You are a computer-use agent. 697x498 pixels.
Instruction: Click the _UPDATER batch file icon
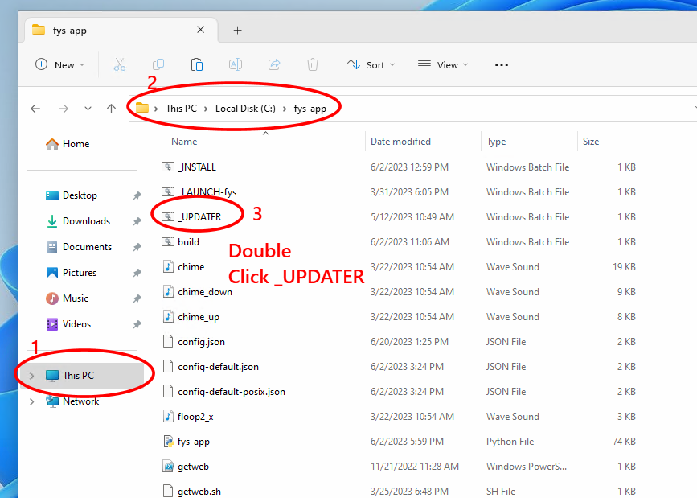click(x=167, y=217)
